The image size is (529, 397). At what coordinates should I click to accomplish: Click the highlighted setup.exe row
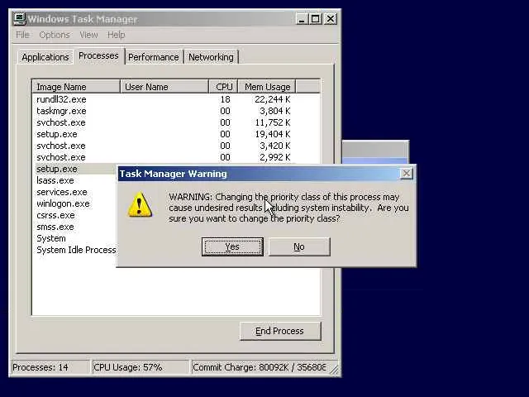click(76, 169)
